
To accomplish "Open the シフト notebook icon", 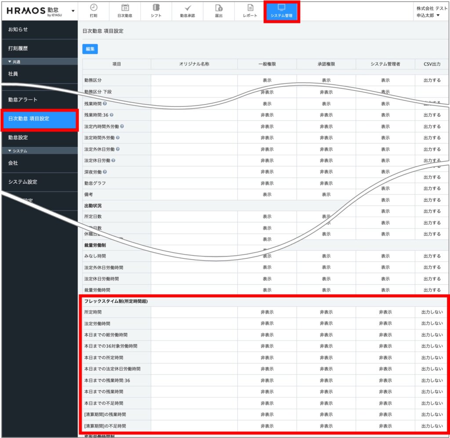I will 156,8.
